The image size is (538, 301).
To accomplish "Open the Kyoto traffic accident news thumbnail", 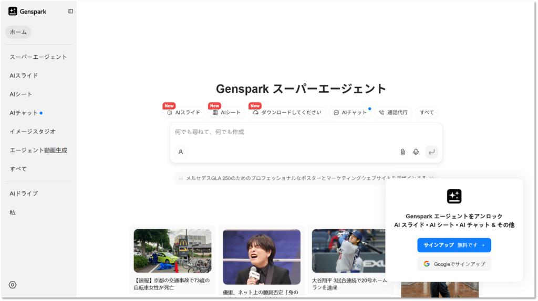I will (x=172, y=251).
